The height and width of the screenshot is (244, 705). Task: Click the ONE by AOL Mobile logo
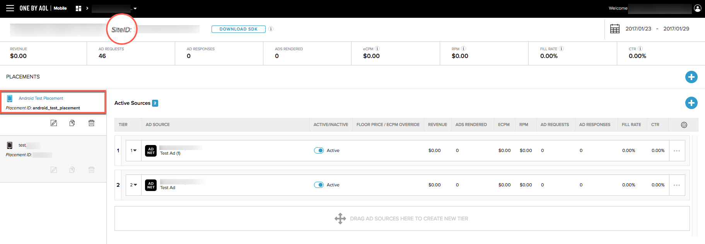(x=43, y=8)
